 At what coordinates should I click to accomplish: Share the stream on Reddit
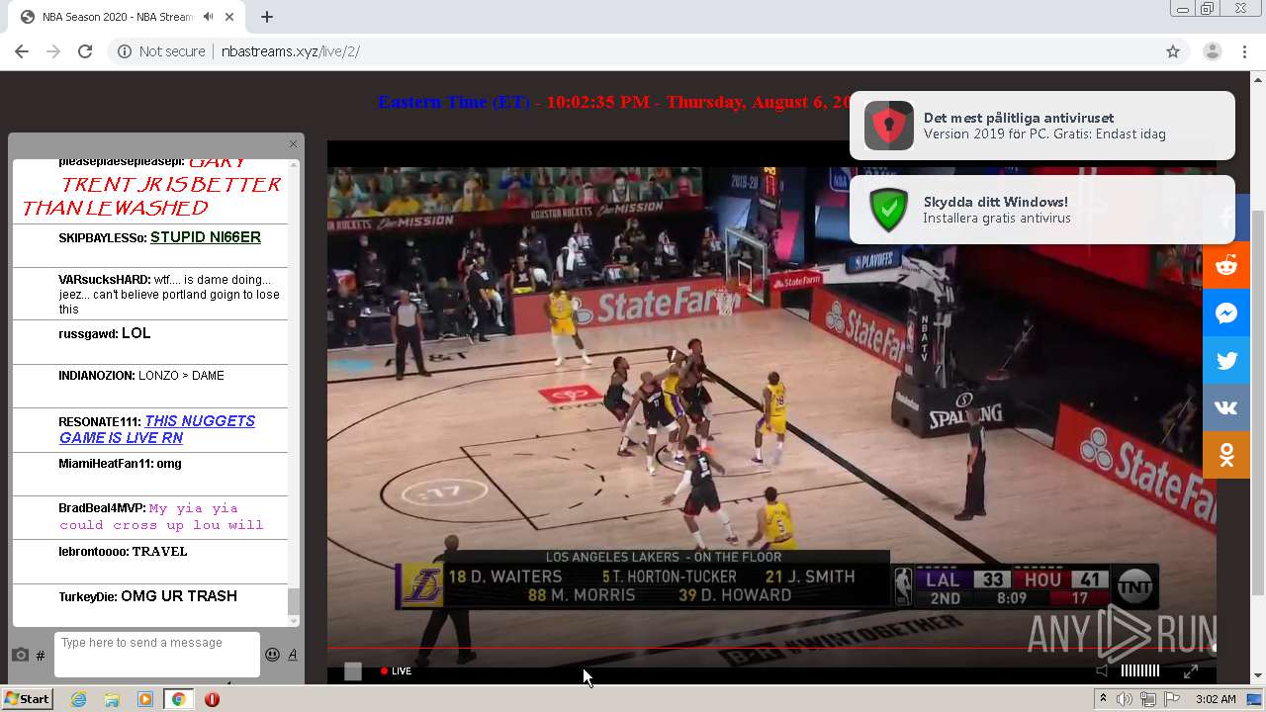click(1226, 265)
